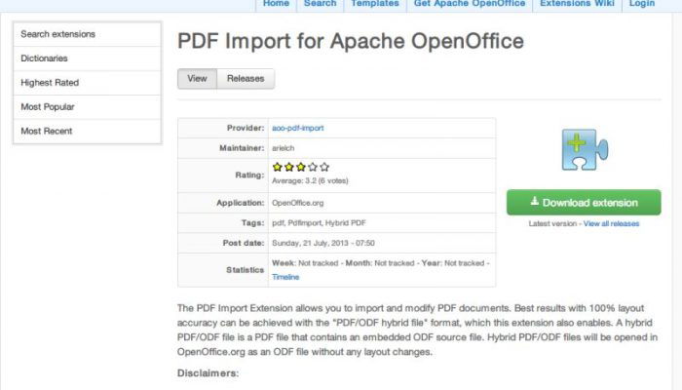
Task: Click the puzzle piece extension icon
Action: pos(585,149)
